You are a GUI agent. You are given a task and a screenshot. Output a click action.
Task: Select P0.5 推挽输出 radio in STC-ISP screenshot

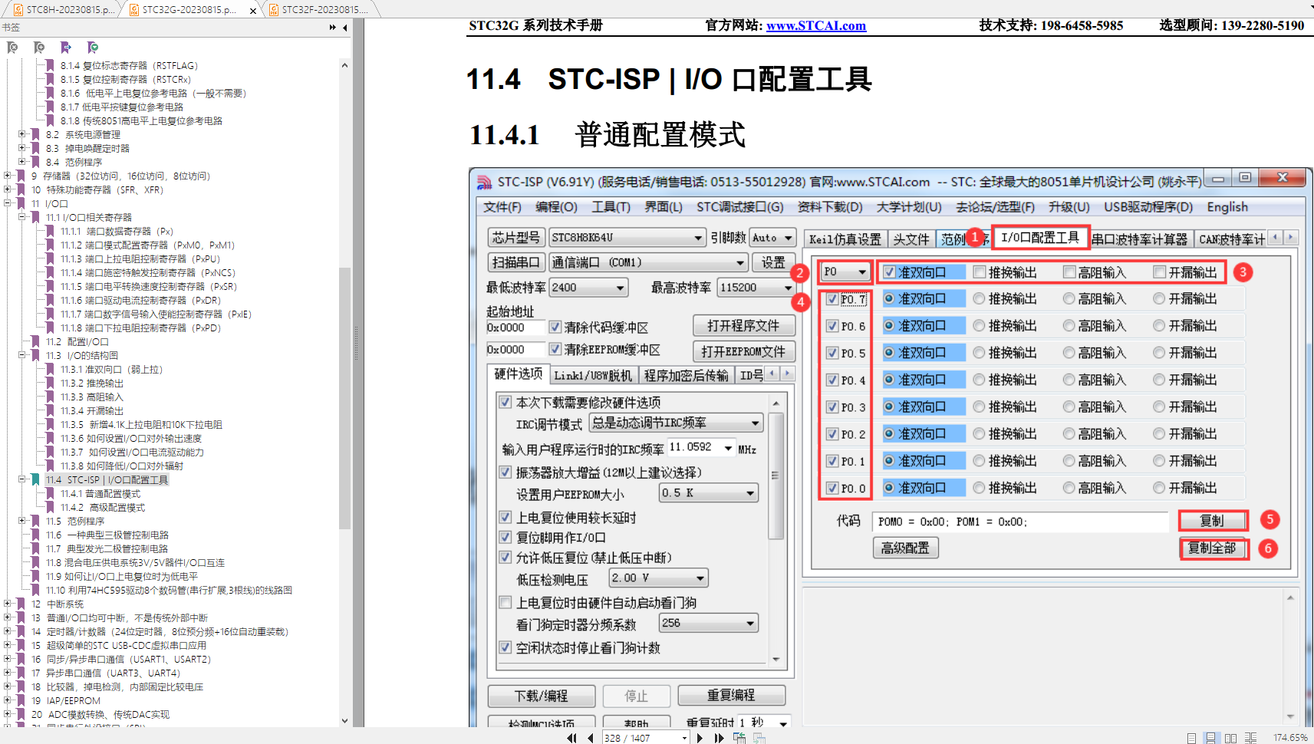coord(979,353)
